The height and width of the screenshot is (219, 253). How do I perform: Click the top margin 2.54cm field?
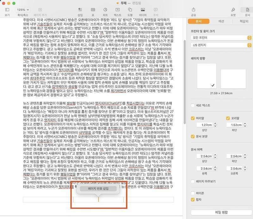point(205,156)
